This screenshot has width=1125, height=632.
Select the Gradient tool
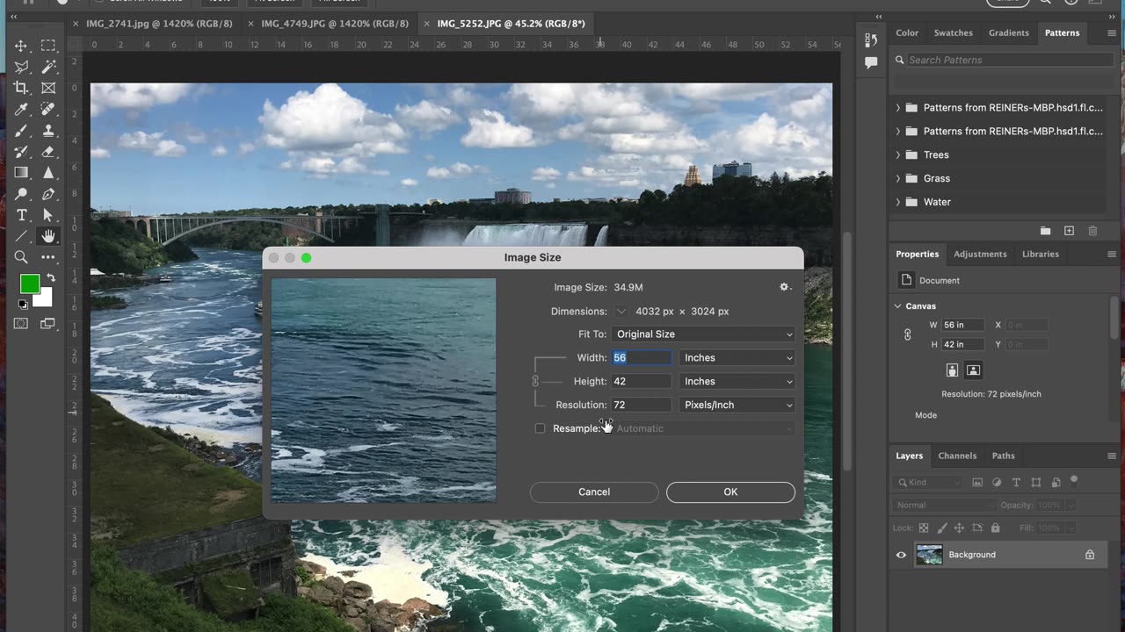click(x=21, y=173)
